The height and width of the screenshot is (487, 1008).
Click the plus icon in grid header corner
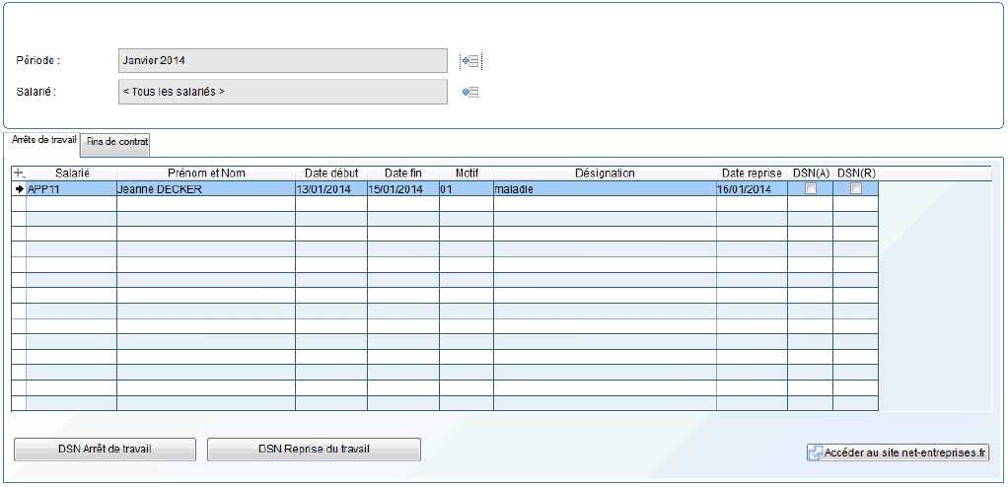point(19,174)
